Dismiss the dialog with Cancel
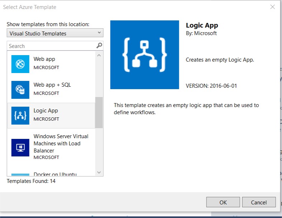This screenshot has width=282, height=218. coord(259,202)
